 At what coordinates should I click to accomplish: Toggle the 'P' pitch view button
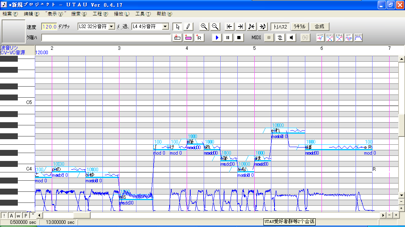pos(26,216)
